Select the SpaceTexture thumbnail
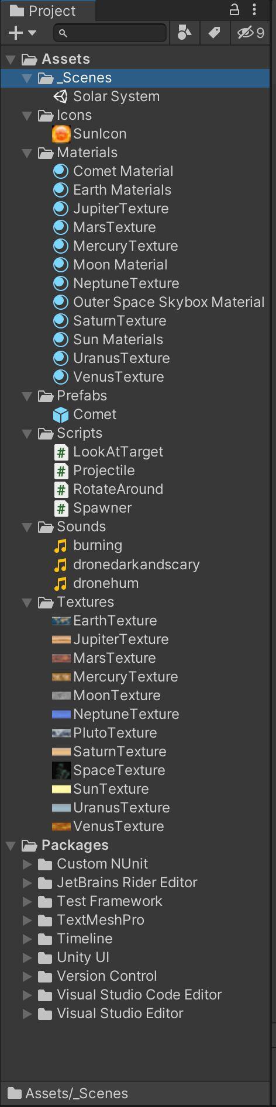This screenshot has width=276, height=1107. (61, 770)
